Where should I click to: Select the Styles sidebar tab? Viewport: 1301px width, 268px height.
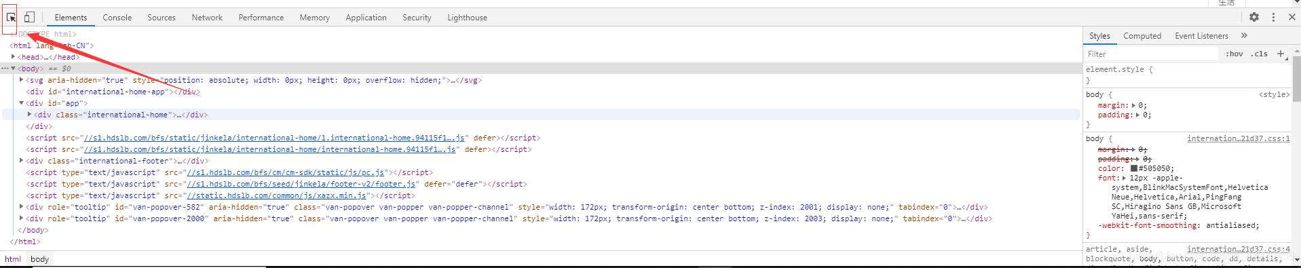point(1099,36)
